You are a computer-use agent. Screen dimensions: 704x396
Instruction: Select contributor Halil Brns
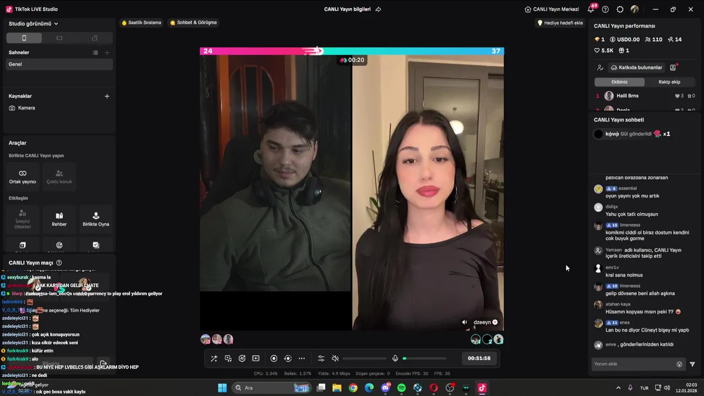645,96
